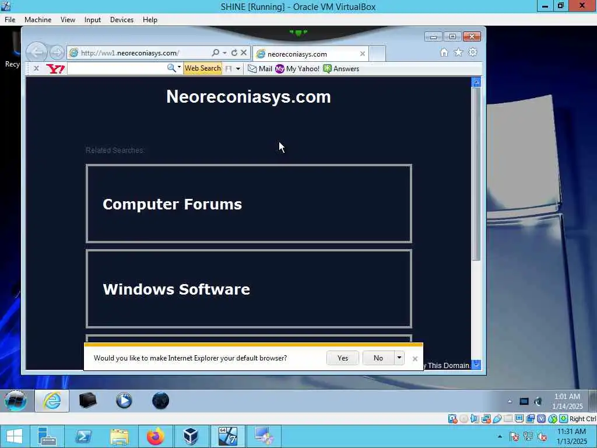Refresh the page in Internet Explorer
This screenshot has height=448, width=597.
coord(234,52)
